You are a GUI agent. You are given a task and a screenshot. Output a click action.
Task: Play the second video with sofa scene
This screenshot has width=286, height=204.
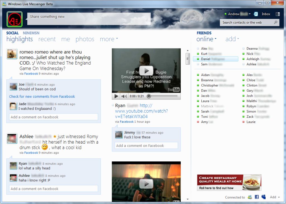[146, 184]
